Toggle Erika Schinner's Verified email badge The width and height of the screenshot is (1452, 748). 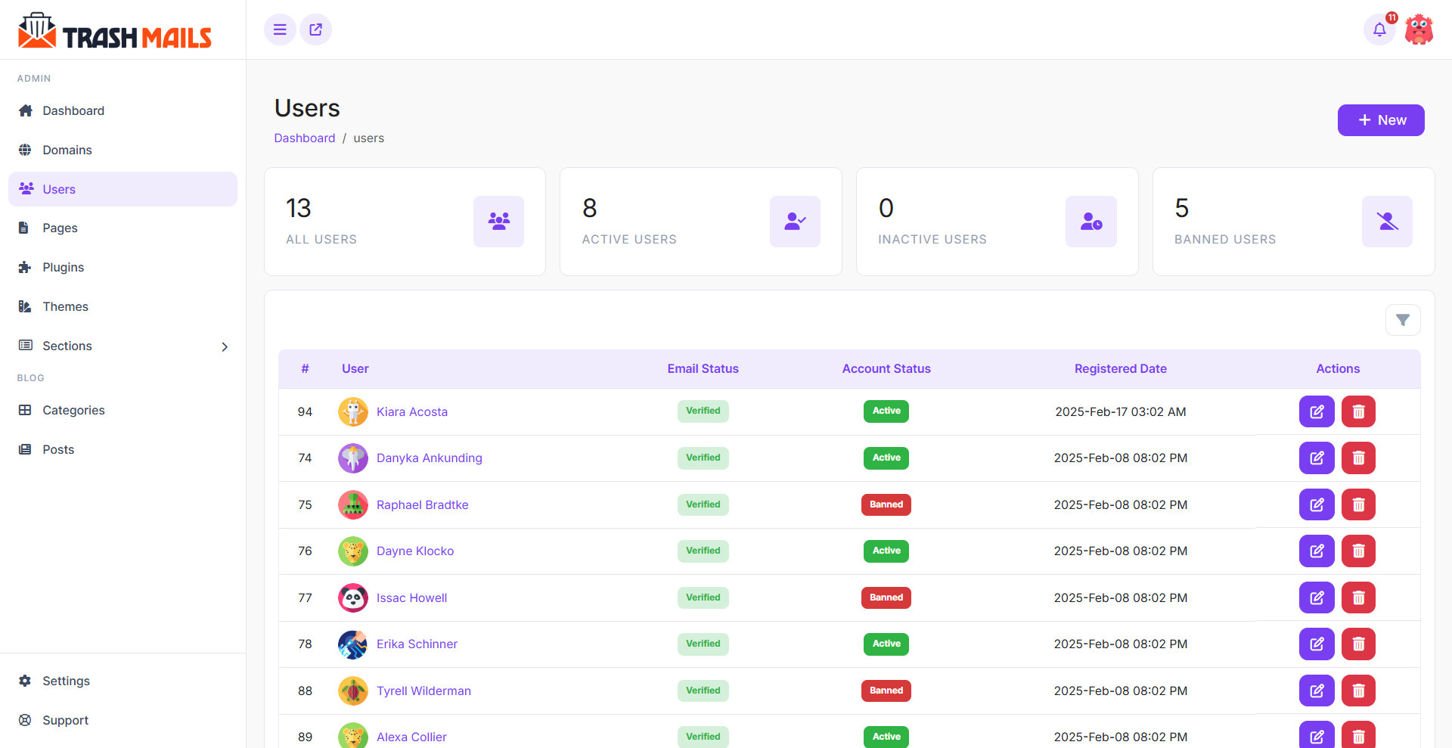click(703, 644)
